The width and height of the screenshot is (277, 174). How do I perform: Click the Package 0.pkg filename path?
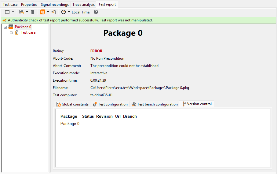140,88
